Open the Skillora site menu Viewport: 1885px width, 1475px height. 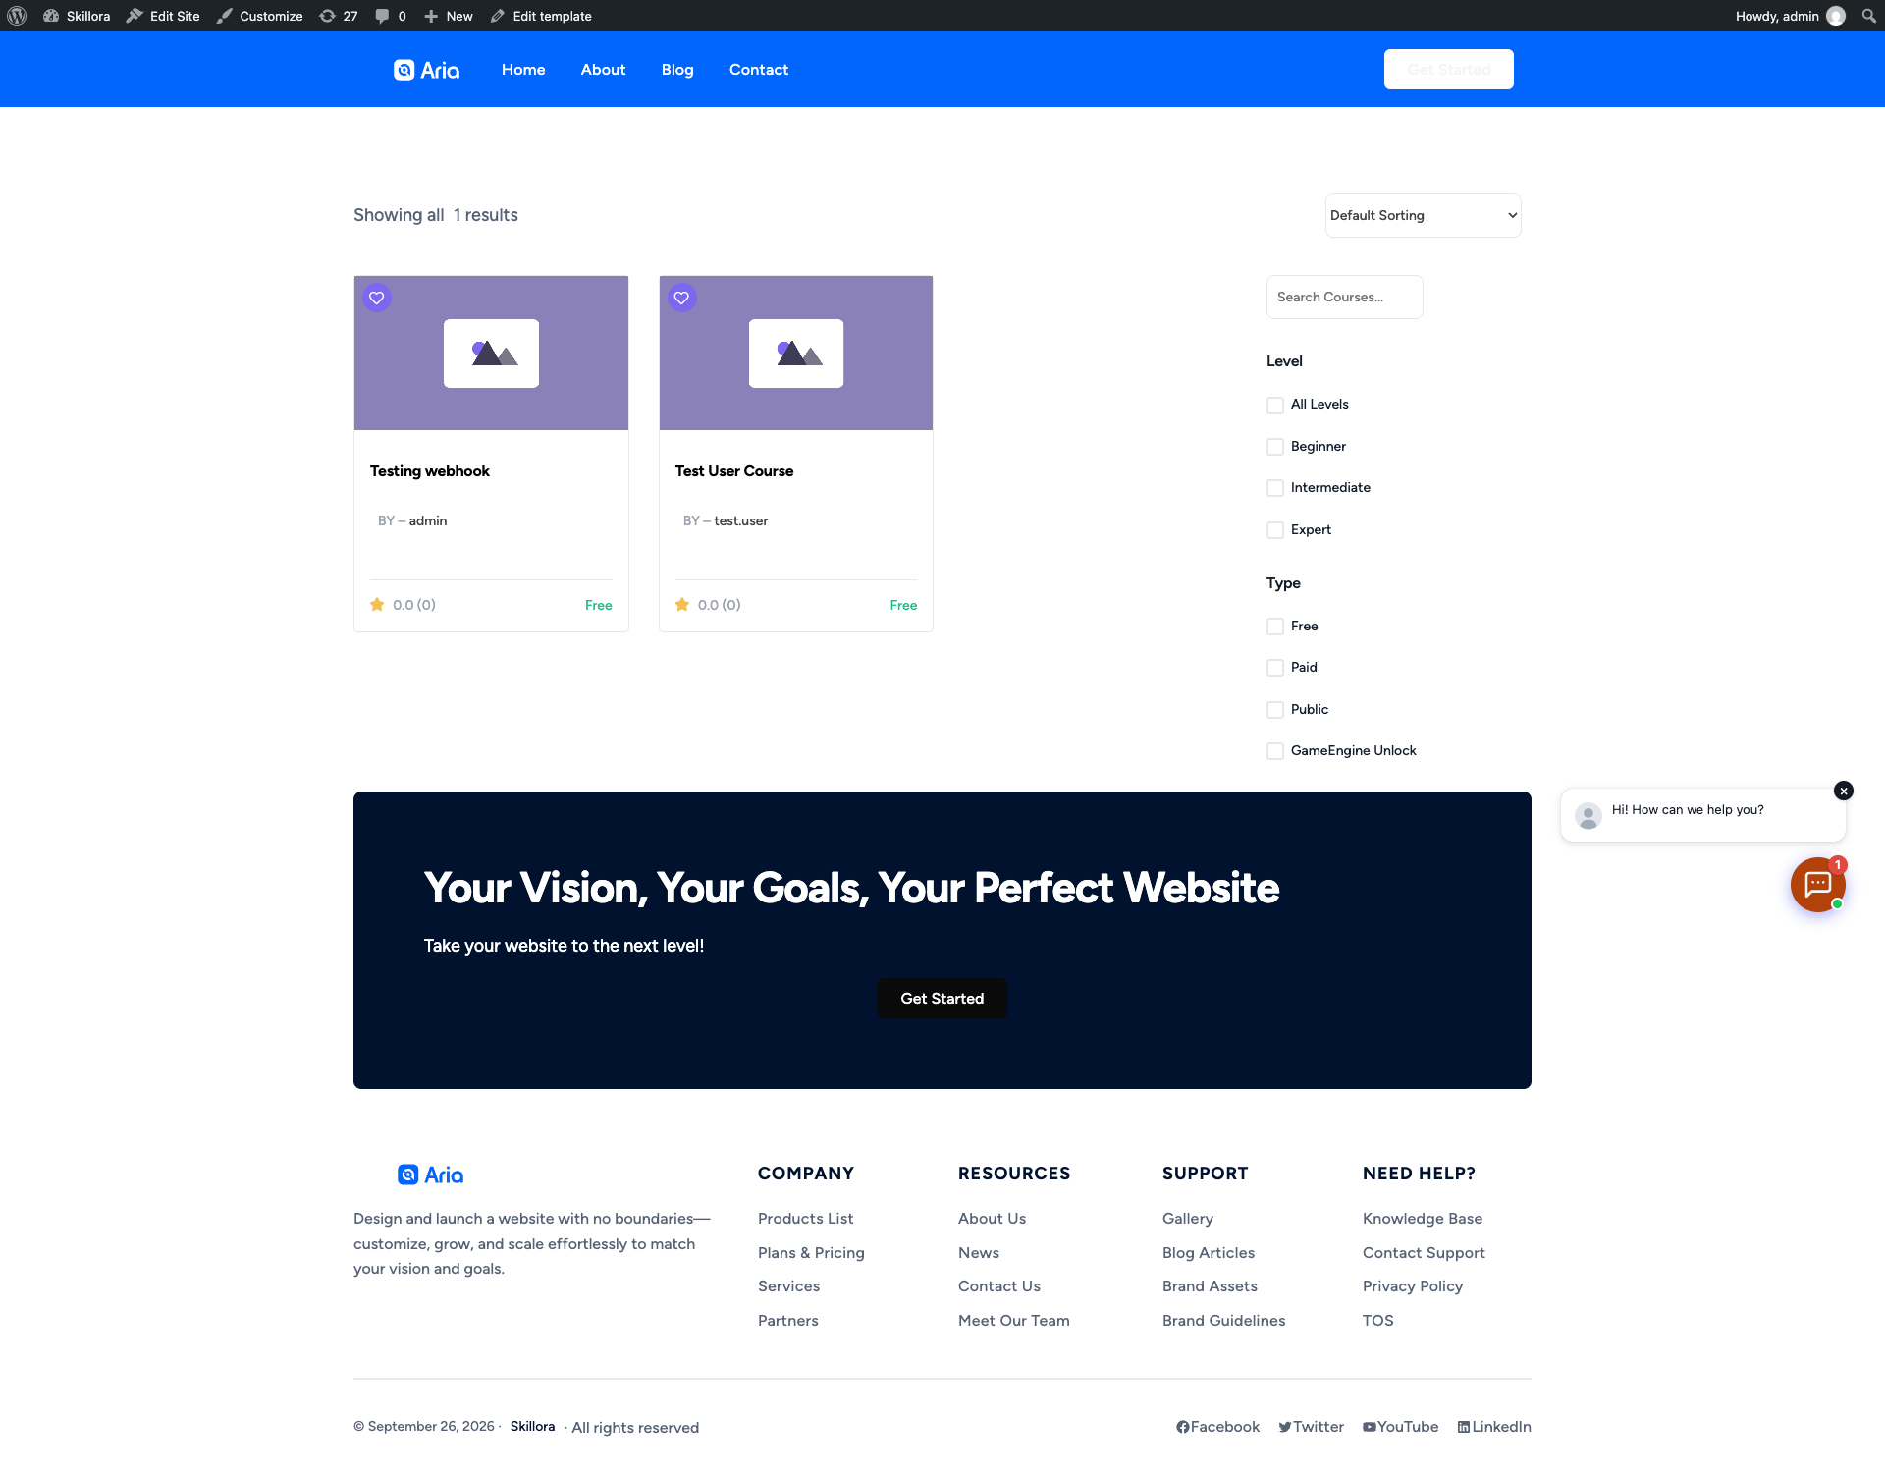(77, 16)
